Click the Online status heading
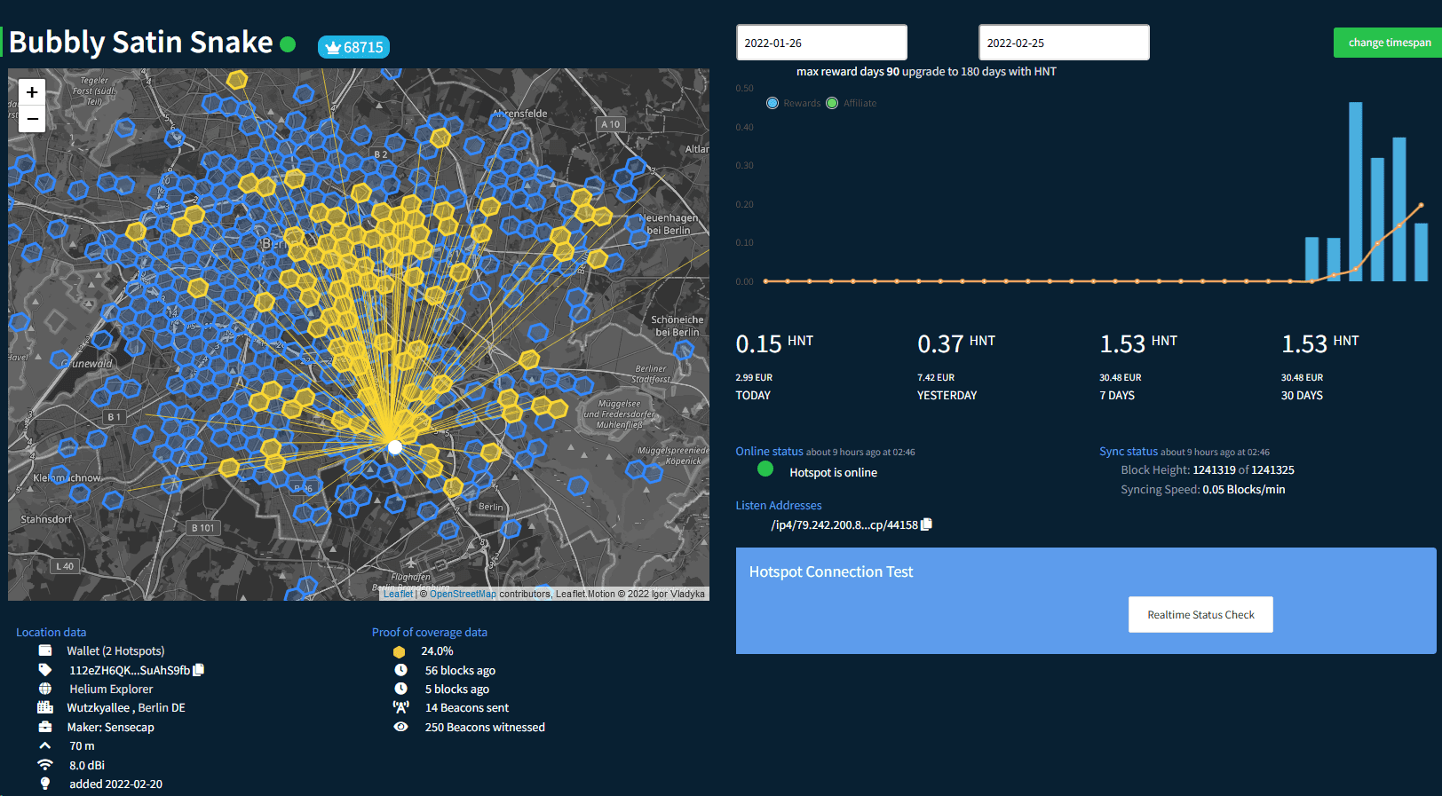Image resolution: width=1442 pixels, height=796 pixels. tap(769, 451)
